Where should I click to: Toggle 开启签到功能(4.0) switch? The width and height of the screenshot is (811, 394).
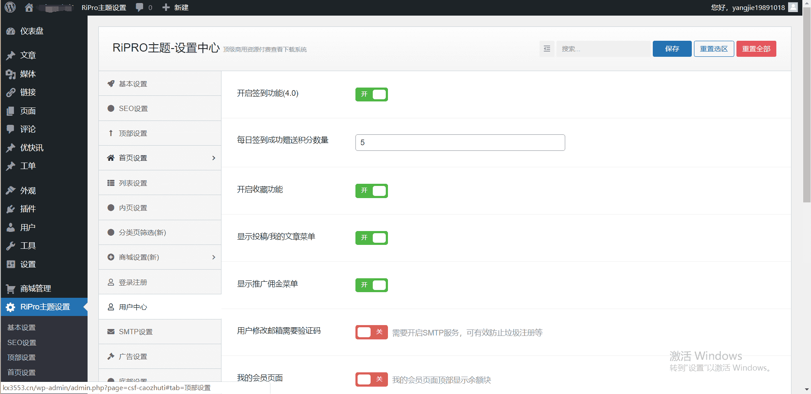tap(371, 94)
